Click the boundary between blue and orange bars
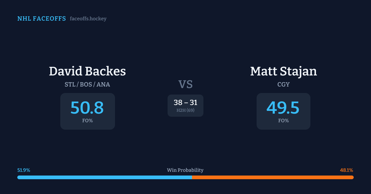Viewport: 371px width, 194px height. coord(192,177)
